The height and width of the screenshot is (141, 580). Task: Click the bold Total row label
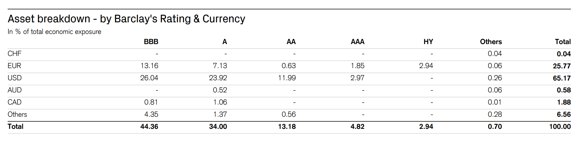click(x=16, y=127)
